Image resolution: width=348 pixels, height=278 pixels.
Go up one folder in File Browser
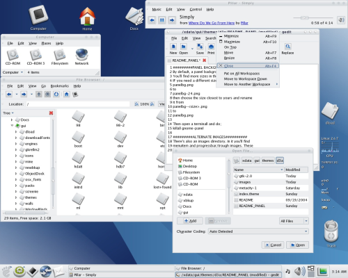point(39,95)
